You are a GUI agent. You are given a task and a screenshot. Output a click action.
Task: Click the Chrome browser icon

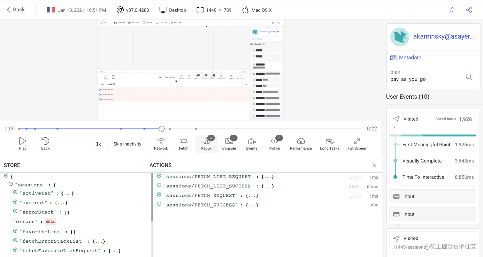pyautogui.click(x=120, y=10)
